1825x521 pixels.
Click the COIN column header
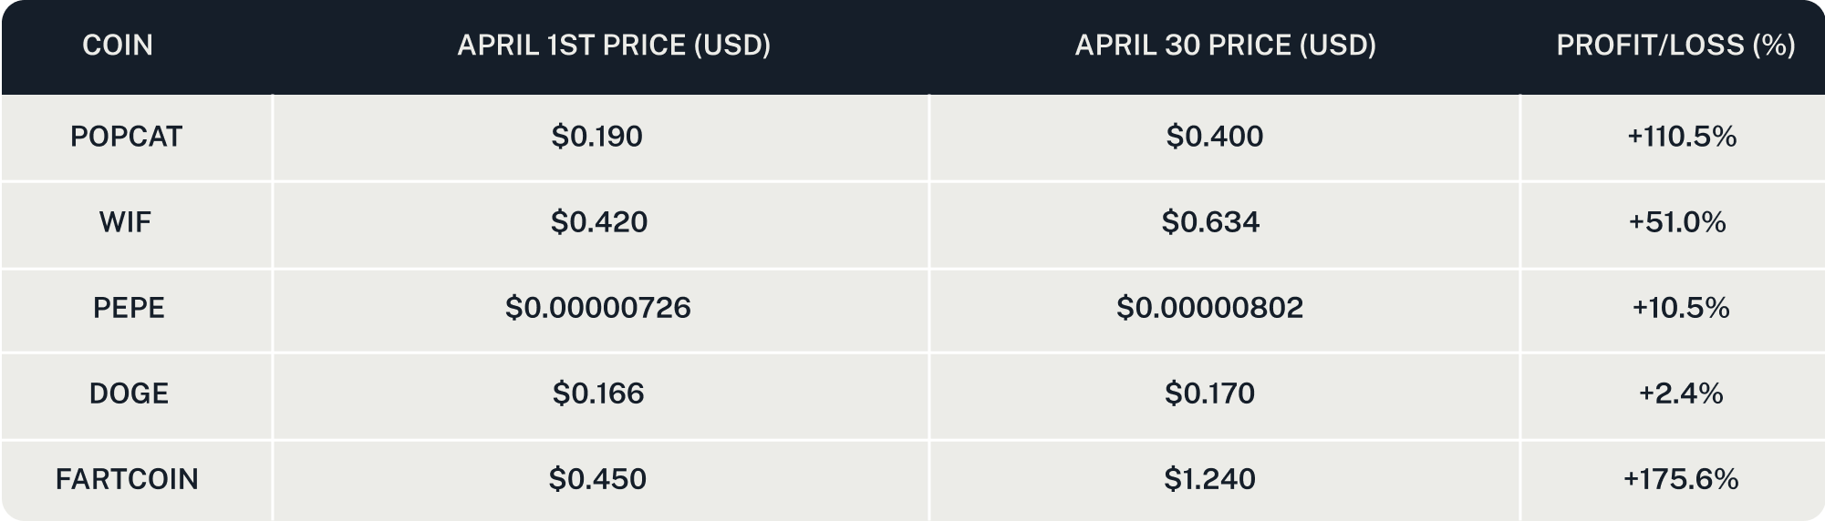pos(118,45)
